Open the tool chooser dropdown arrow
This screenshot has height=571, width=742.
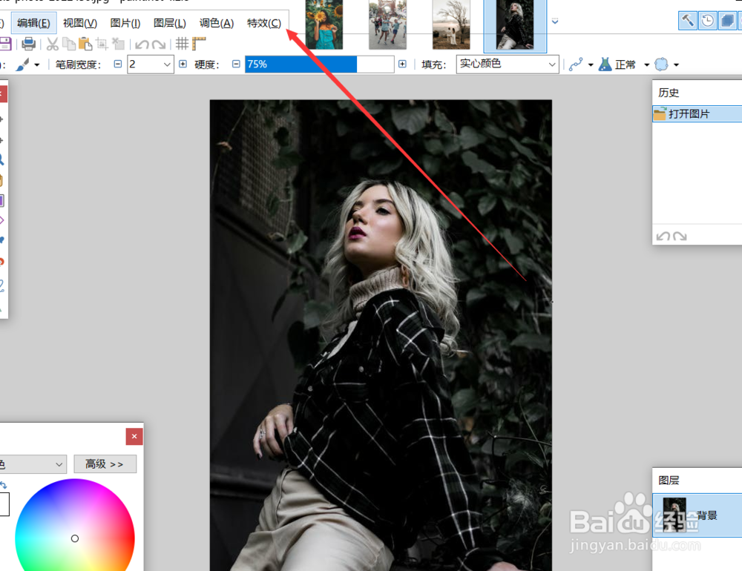[x=37, y=65]
